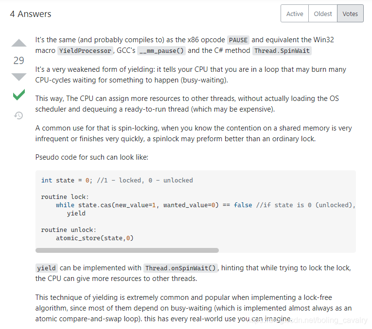This screenshot has height=329, width=372.
Task: Click the atomic_store(state,0) code line
Action: (95, 238)
